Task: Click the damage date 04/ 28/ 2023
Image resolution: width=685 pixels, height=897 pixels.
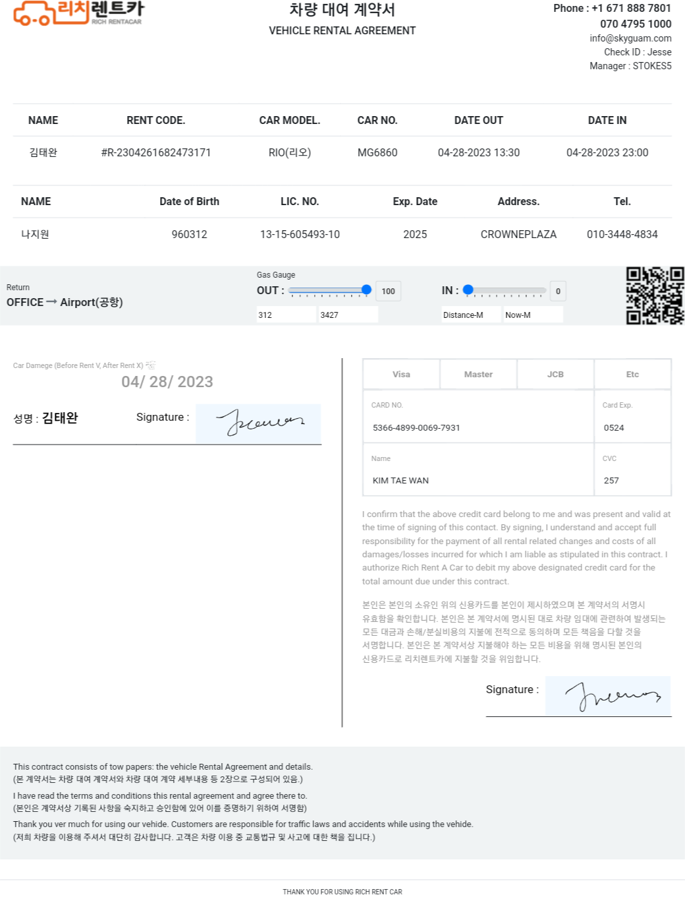Action: coord(167,382)
